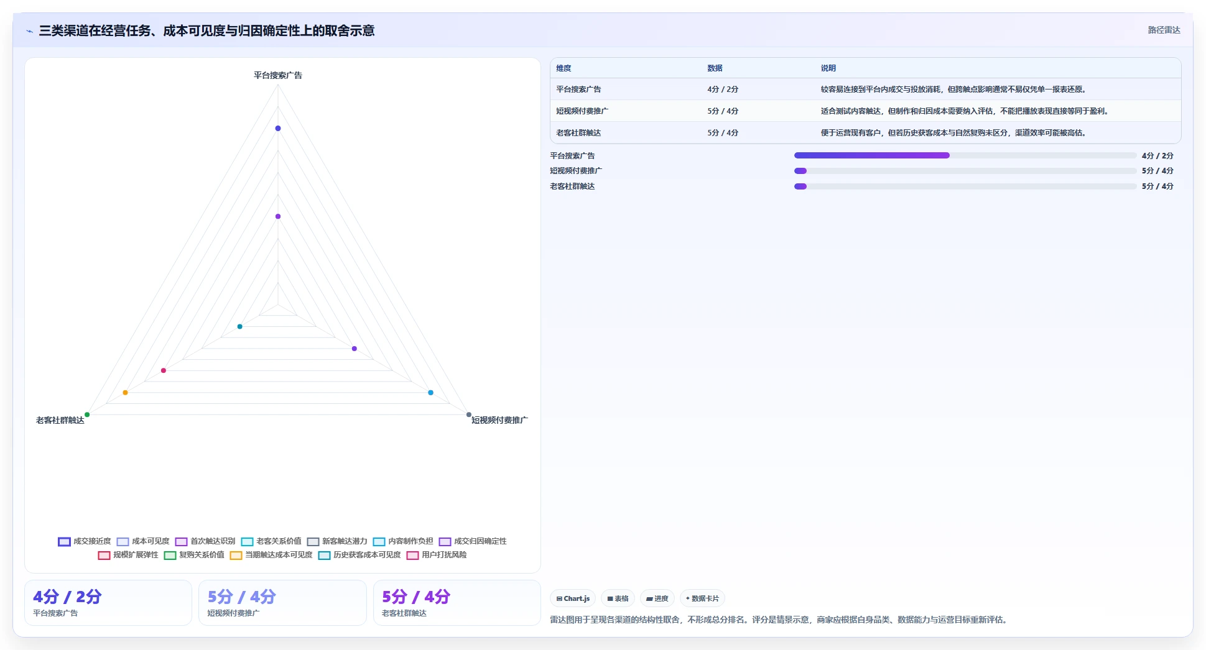Hide the 首次触达识别 legend series

click(x=205, y=541)
